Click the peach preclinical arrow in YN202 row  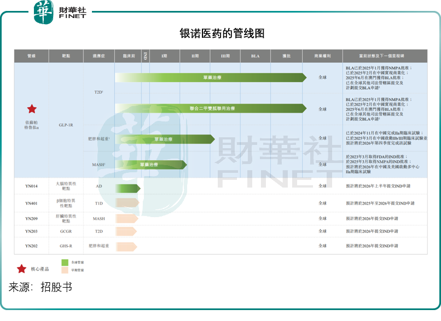(x=126, y=247)
